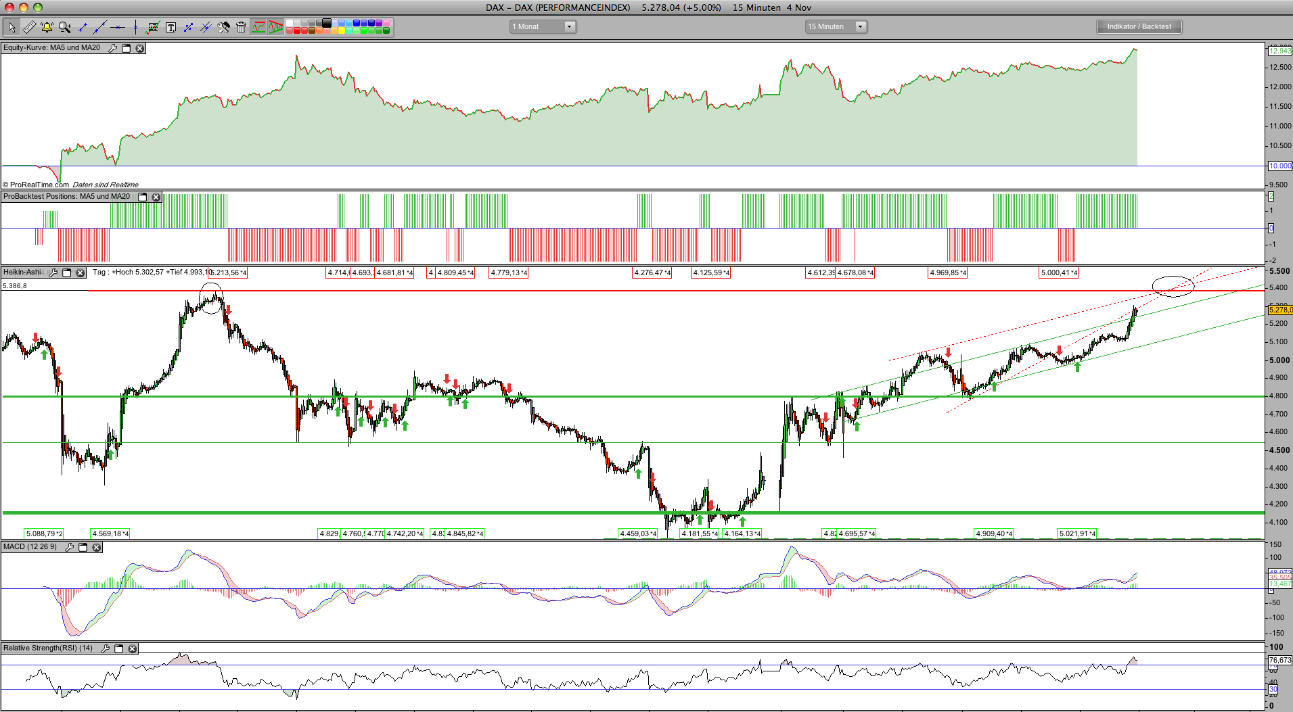Click the equity value tag 12.943 on axis
1293x712 pixels.
point(1280,51)
